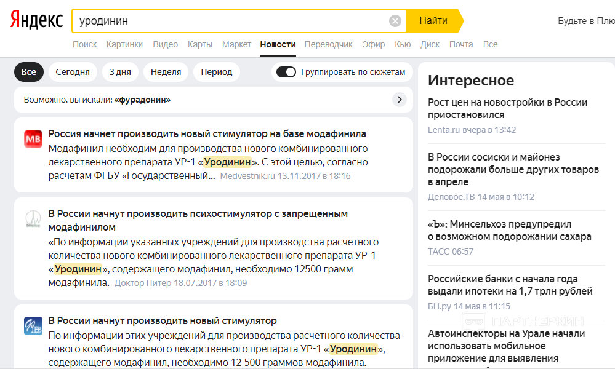
Task: Filter news by Неделя
Action: [166, 72]
